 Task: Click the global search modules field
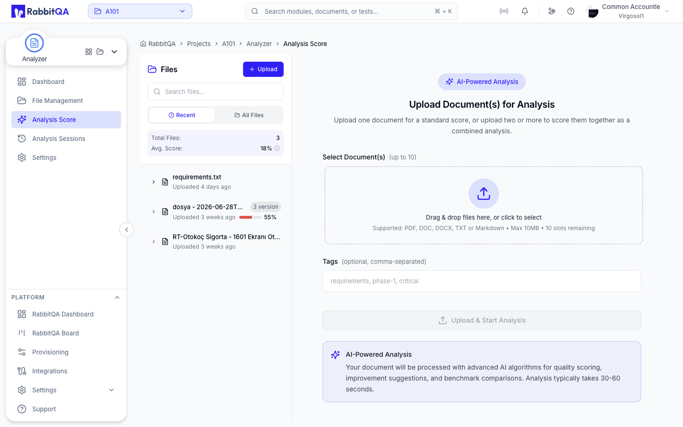pos(351,11)
